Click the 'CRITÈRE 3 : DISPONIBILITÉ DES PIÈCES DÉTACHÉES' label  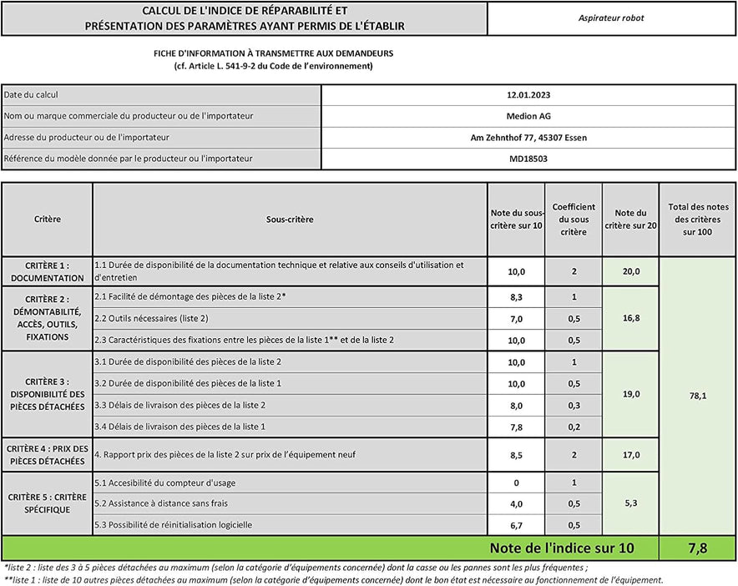[47, 394]
